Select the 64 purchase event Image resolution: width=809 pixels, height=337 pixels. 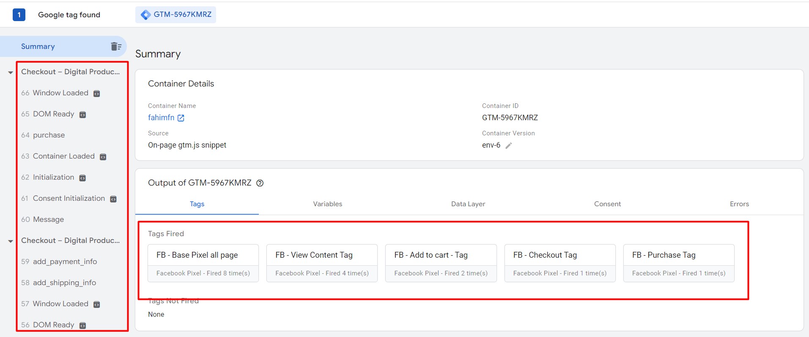pos(43,135)
